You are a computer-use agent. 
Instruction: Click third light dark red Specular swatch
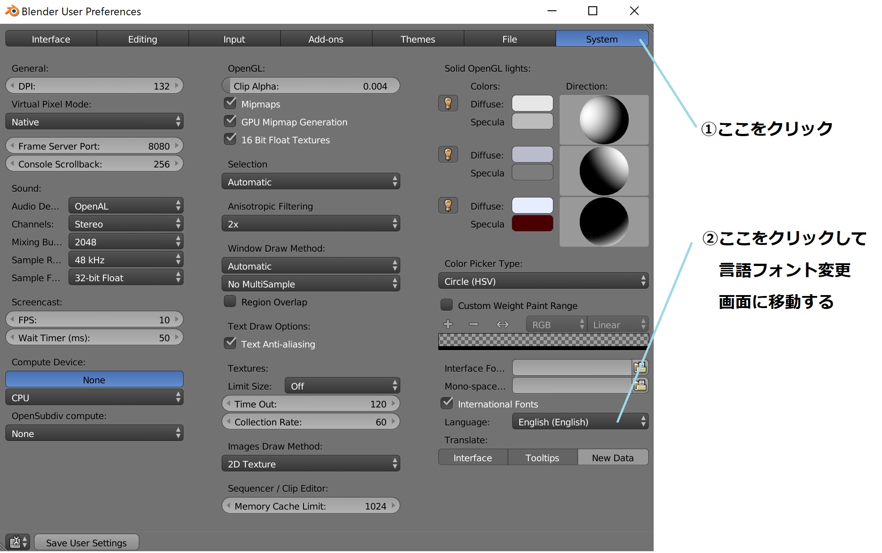pos(532,223)
